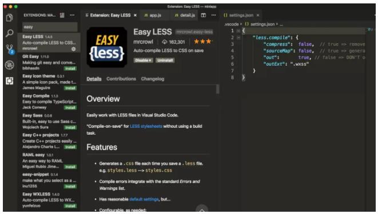
Task: Open Source Control view with badge
Action: coord(10,49)
